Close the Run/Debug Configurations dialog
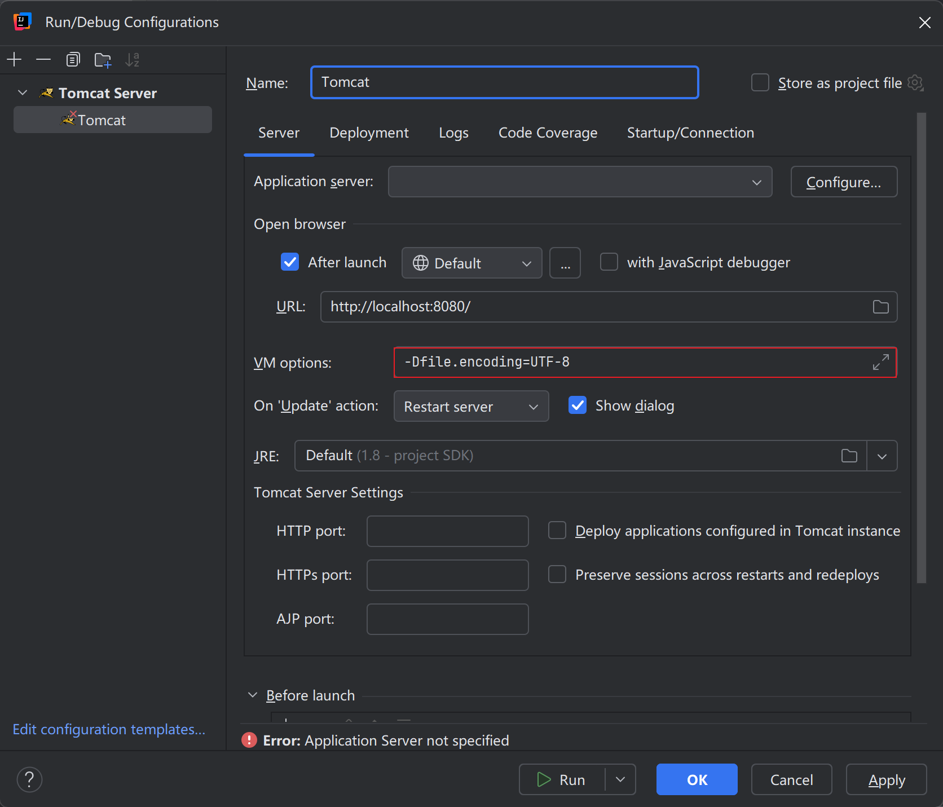 [924, 23]
